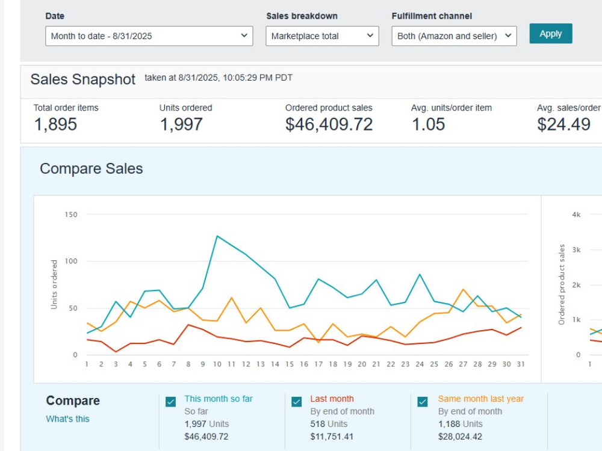Click the chevron arrow in Marketplace total dropdown
602x451 pixels.
click(x=370, y=35)
